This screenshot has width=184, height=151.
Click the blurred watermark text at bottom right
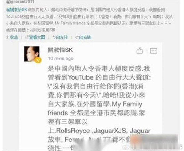154,141
